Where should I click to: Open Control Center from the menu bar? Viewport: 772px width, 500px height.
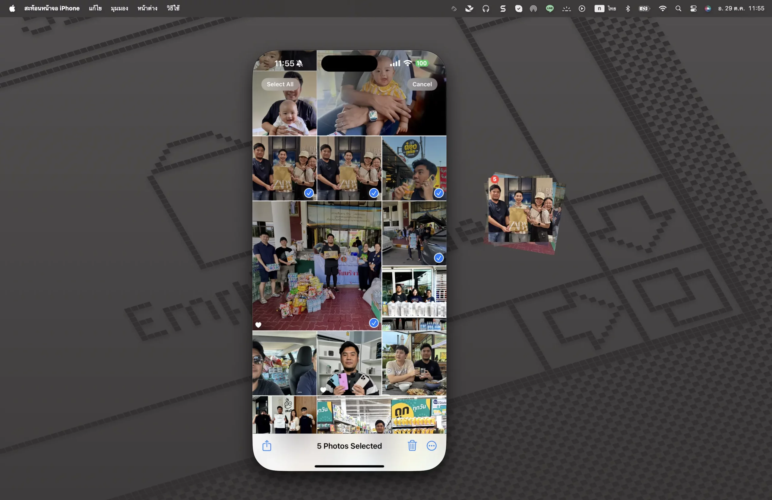coord(693,9)
